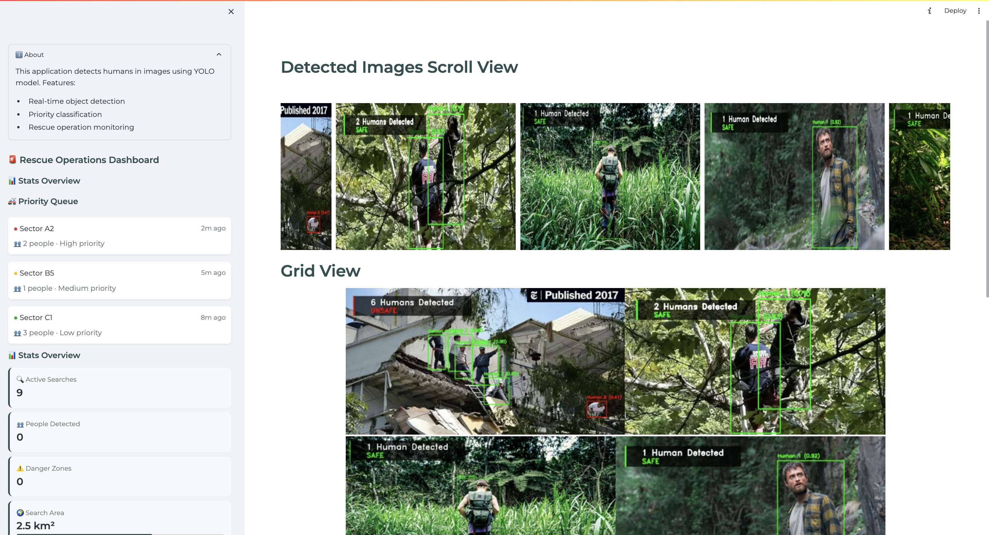Click the page vertical scrollbar

click(x=987, y=159)
